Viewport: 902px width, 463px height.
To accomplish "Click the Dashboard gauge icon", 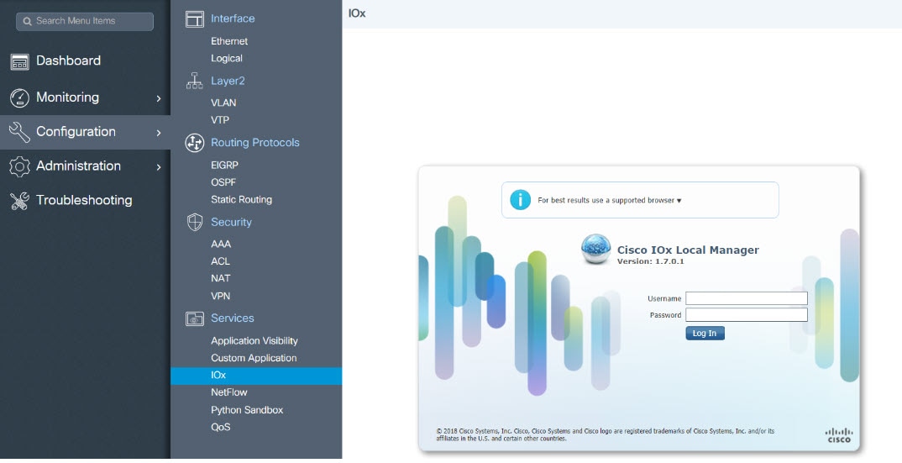I will click(19, 61).
